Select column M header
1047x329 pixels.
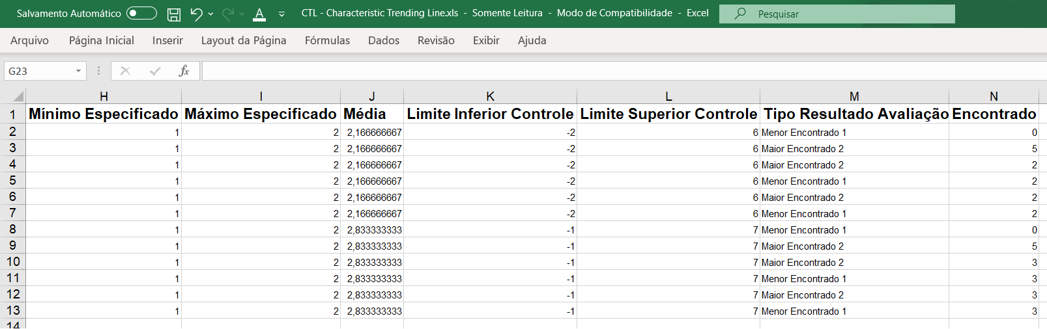(854, 96)
